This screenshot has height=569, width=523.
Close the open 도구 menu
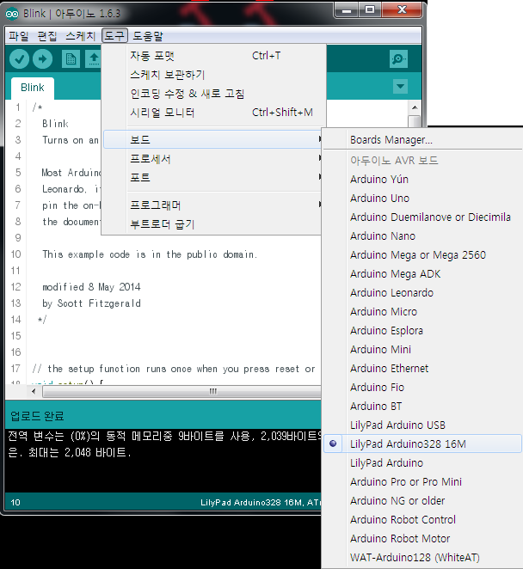tap(114, 36)
